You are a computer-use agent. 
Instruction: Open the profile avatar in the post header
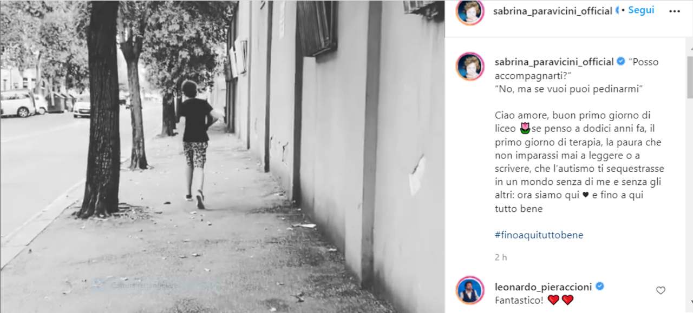[470, 12]
